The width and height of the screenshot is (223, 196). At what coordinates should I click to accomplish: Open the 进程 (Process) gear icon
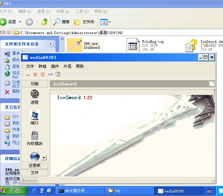click(34, 94)
